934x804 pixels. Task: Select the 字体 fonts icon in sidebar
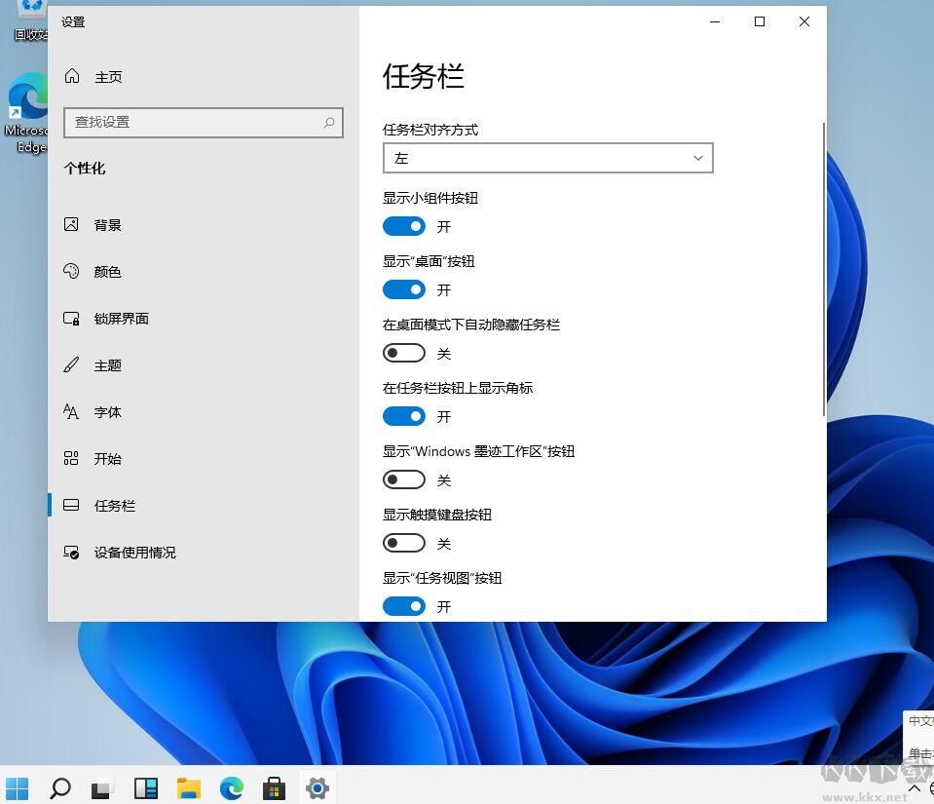pyautogui.click(x=70, y=412)
